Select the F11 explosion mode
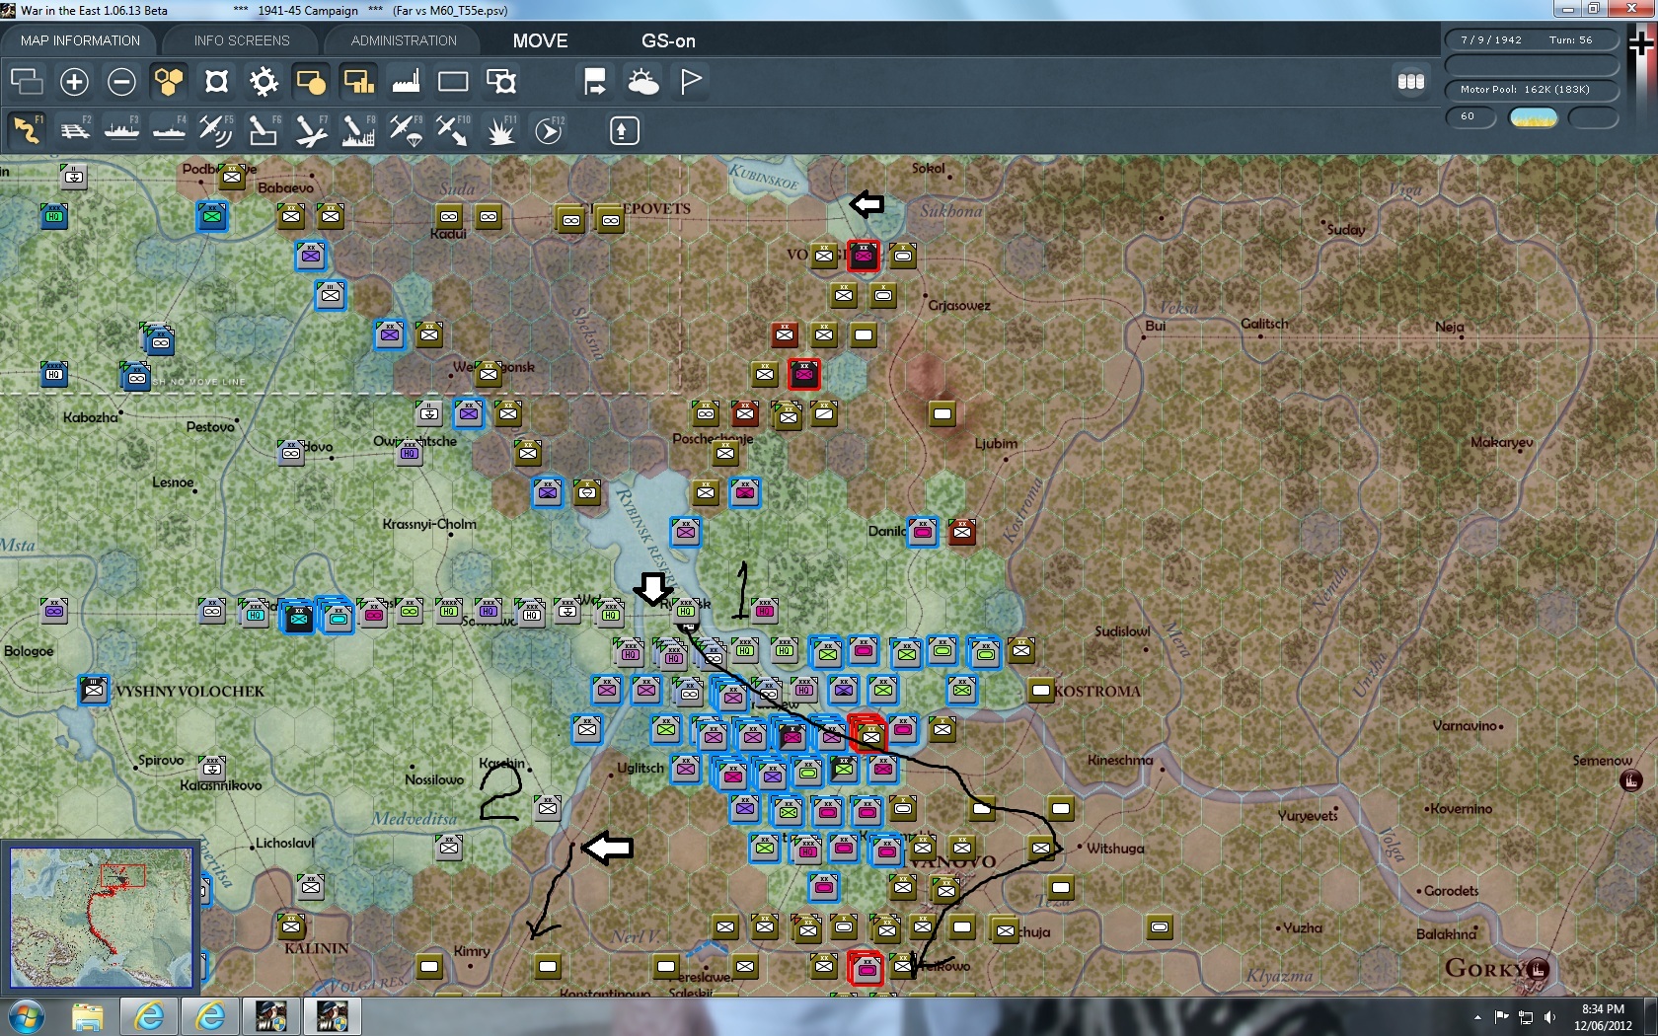This screenshot has width=1658, height=1036. pos(501,130)
